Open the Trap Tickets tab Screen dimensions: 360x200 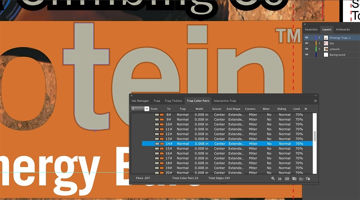(173, 101)
